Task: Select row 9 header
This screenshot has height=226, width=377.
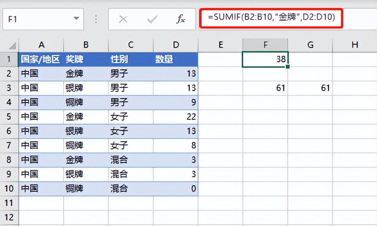Action: tap(9, 174)
